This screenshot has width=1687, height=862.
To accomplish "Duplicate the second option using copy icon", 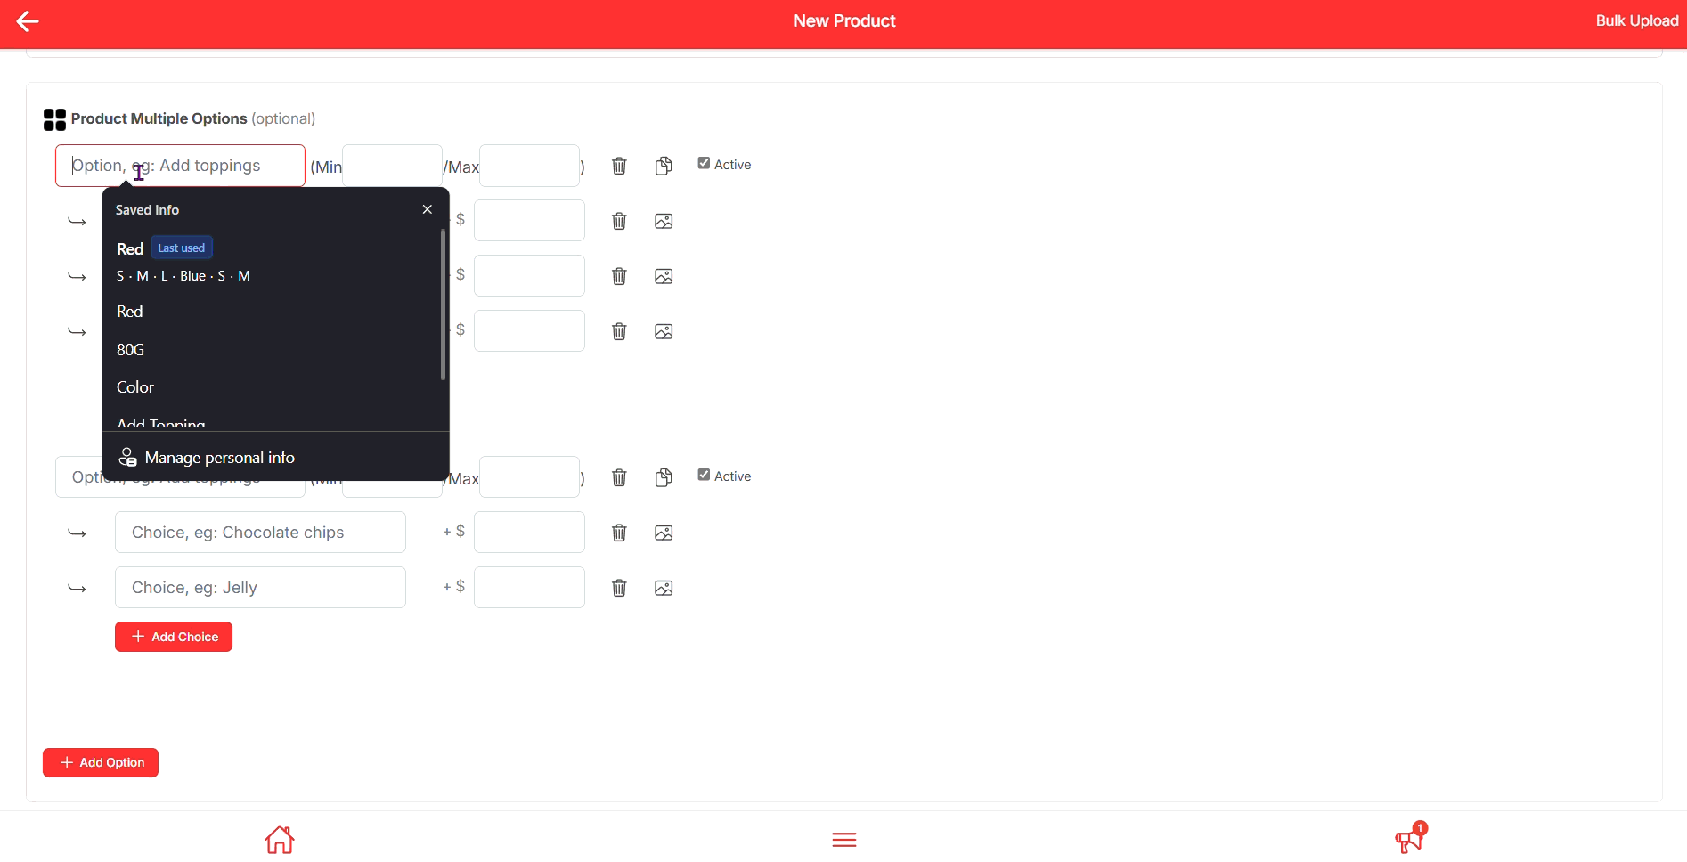I will pyautogui.click(x=664, y=477).
